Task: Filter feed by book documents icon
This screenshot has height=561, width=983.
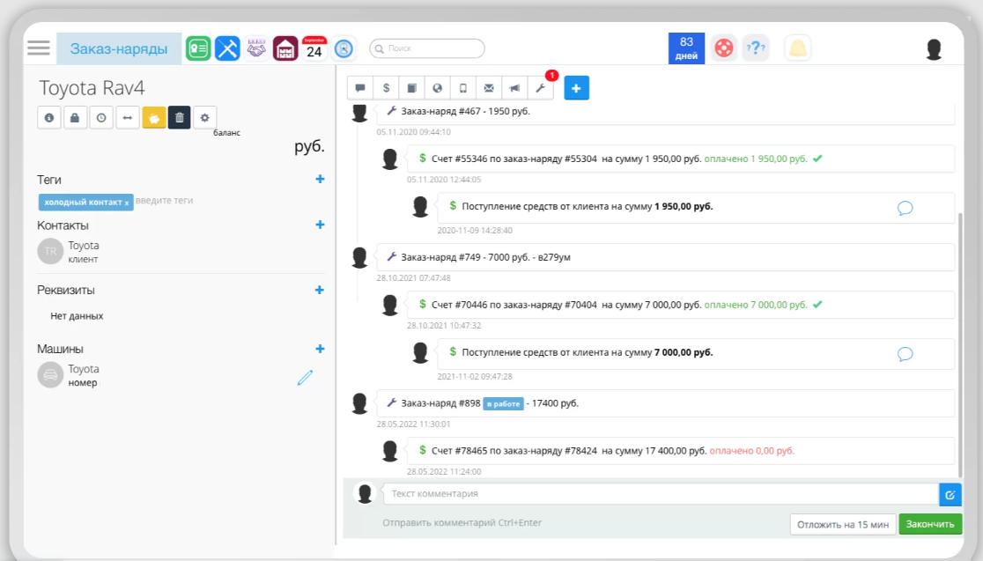Action: click(412, 88)
